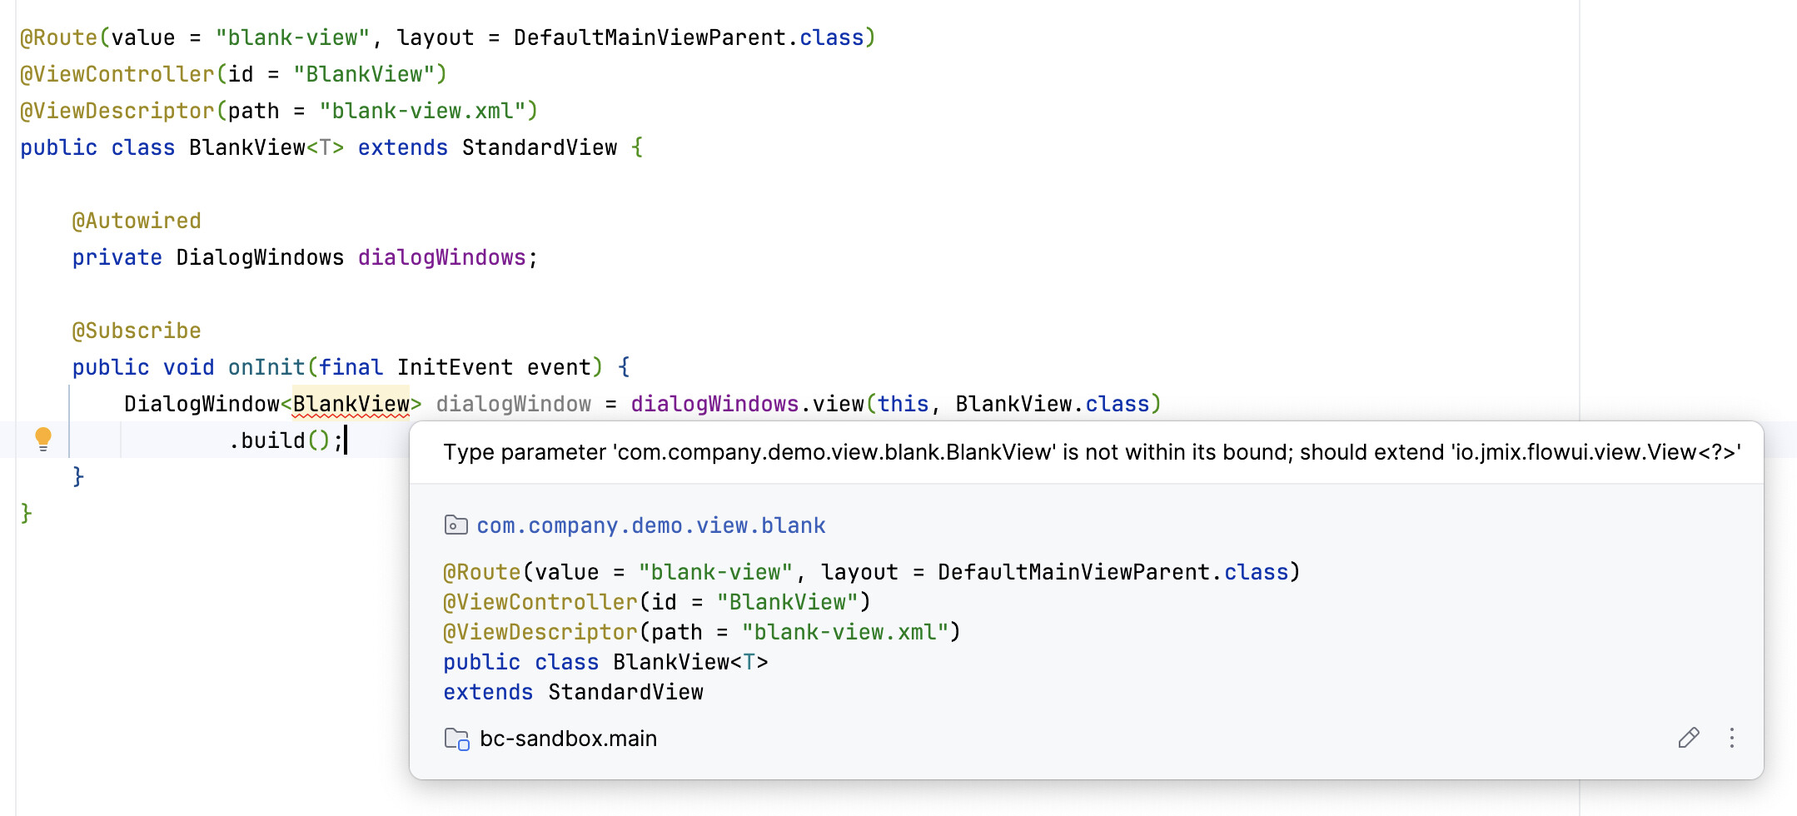The image size is (1797, 816).
Task: Click the error message text in the popup
Action: click(1092, 452)
